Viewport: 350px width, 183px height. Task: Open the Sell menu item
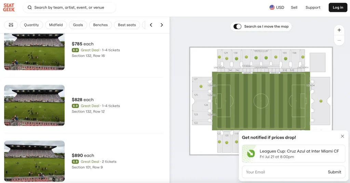click(294, 7)
